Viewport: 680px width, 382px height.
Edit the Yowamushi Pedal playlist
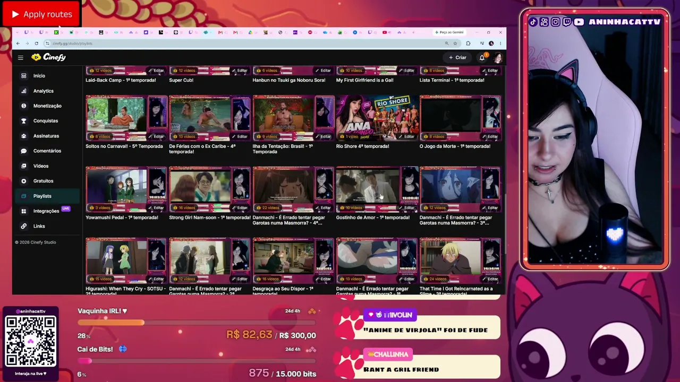coord(156,207)
